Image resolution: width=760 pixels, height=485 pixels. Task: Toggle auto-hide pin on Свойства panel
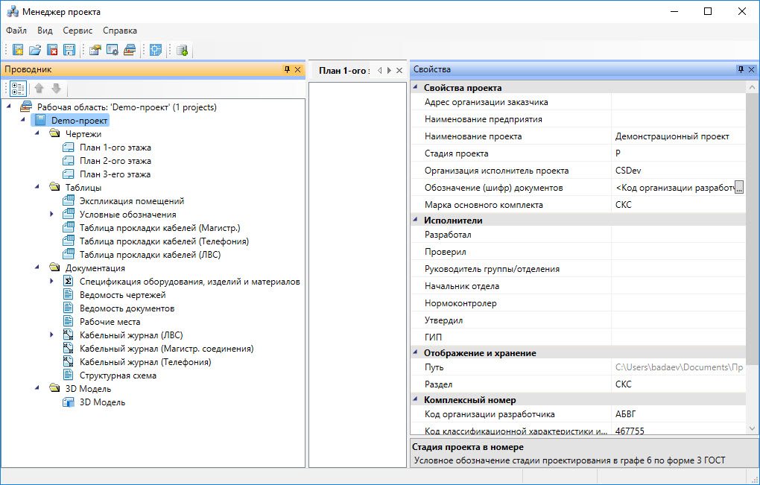coord(741,69)
